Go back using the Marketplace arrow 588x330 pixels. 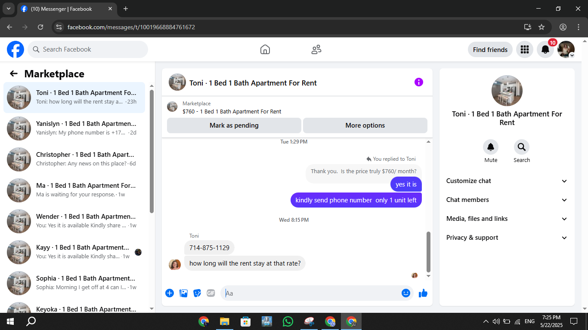(14, 74)
